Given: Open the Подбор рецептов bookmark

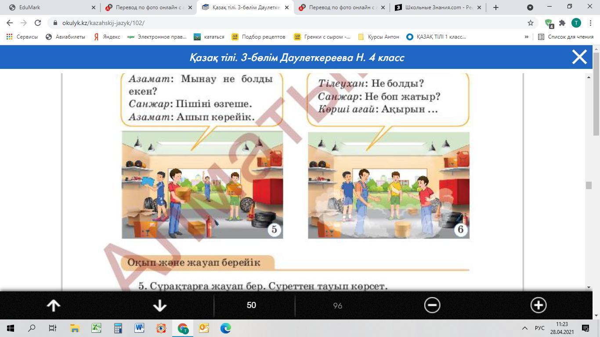Looking at the screenshot, I should (259, 37).
